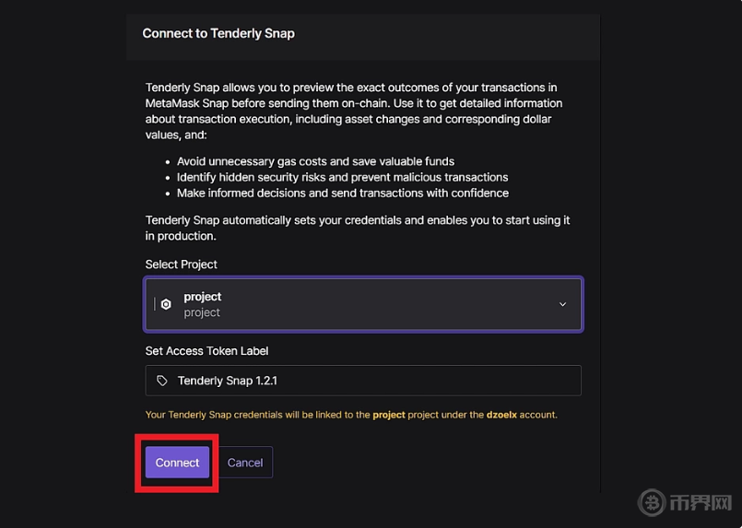Click the Set Access Token Label caption

coord(206,351)
